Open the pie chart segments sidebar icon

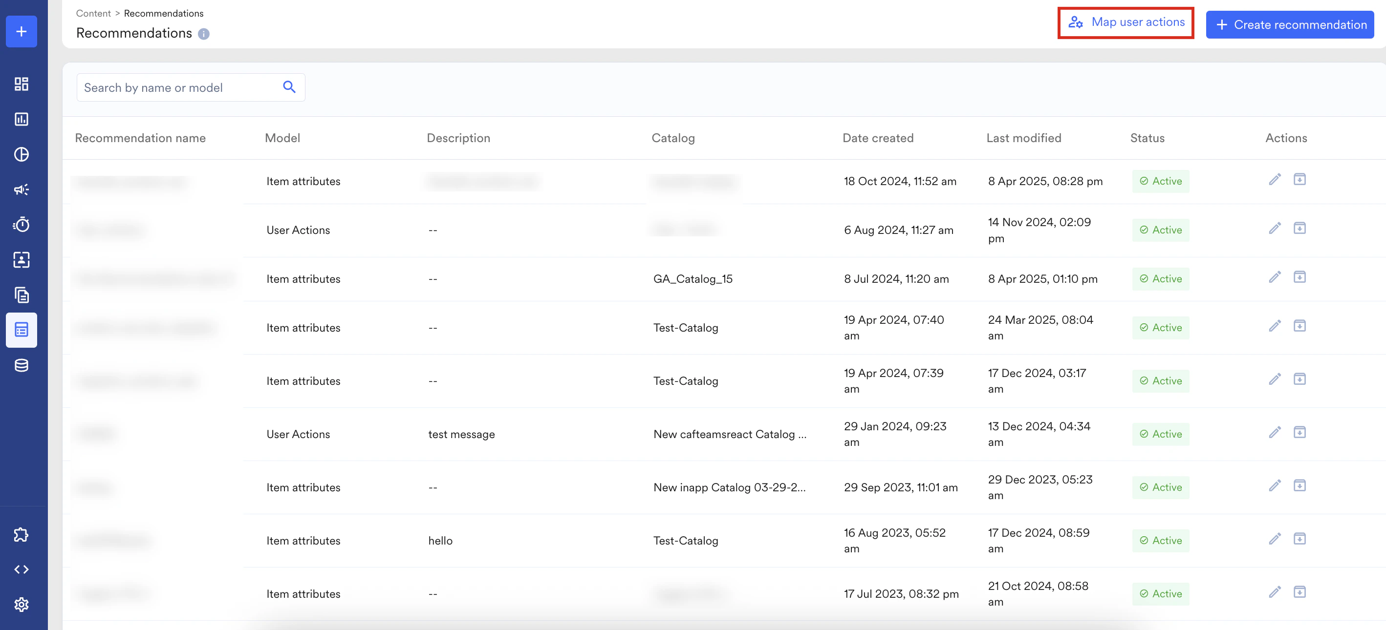click(x=22, y=154)
